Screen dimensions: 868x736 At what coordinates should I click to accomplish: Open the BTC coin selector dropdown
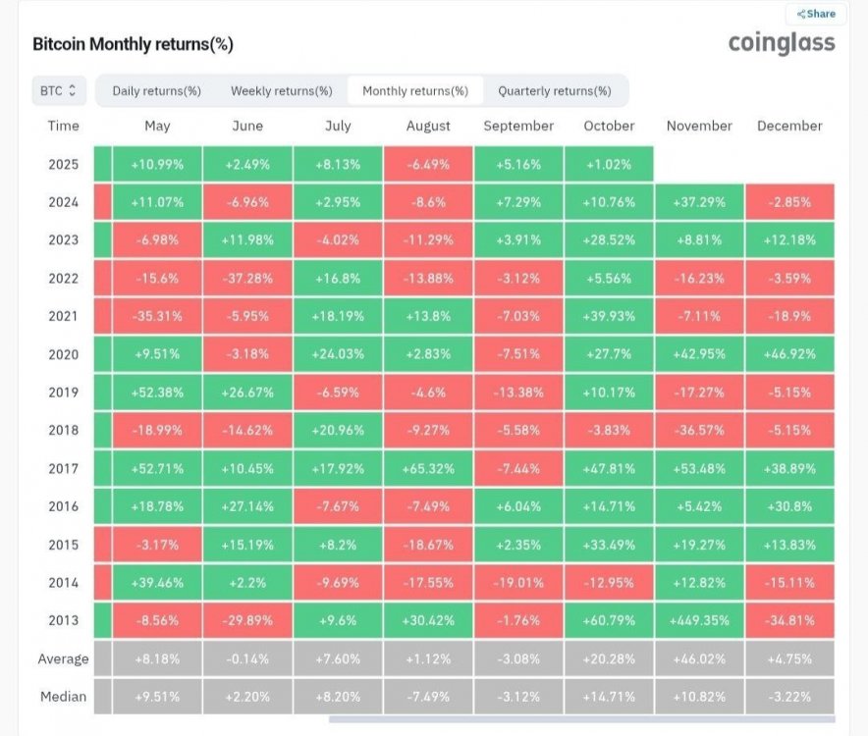(59, 91)
